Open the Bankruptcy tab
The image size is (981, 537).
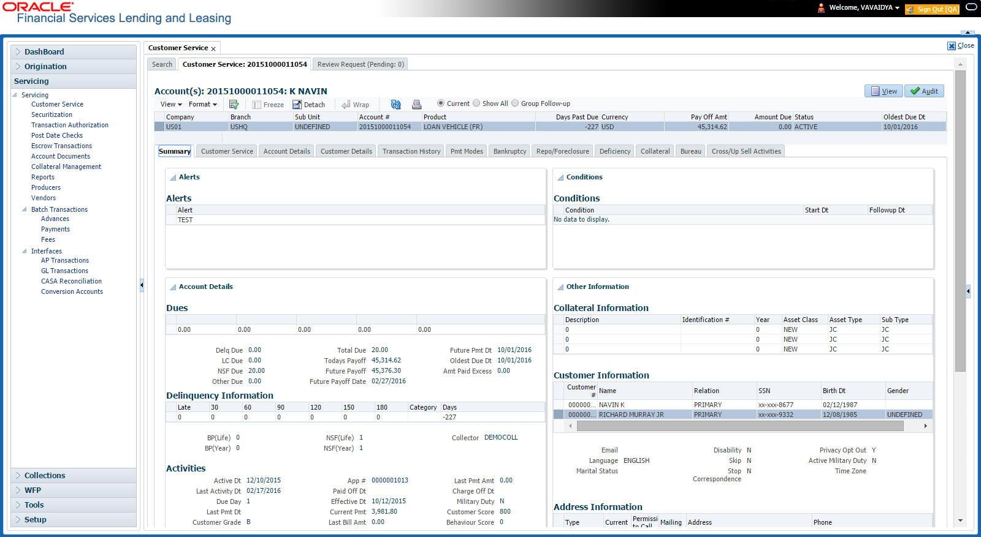pos(510,151)
